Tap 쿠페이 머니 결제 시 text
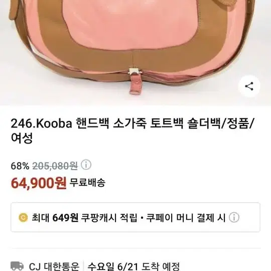 tap(186, 218)
